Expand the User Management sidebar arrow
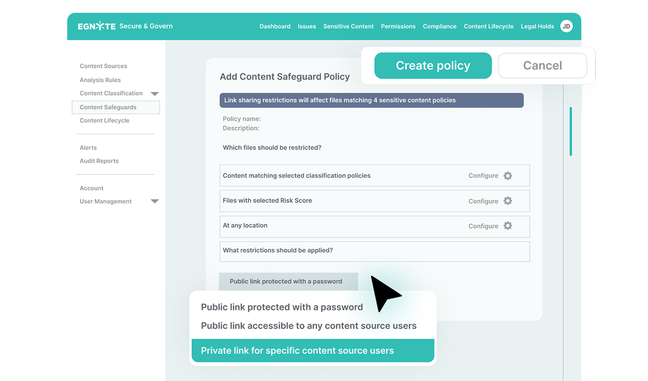Screen dimensions: 648x381 (154, 201)
